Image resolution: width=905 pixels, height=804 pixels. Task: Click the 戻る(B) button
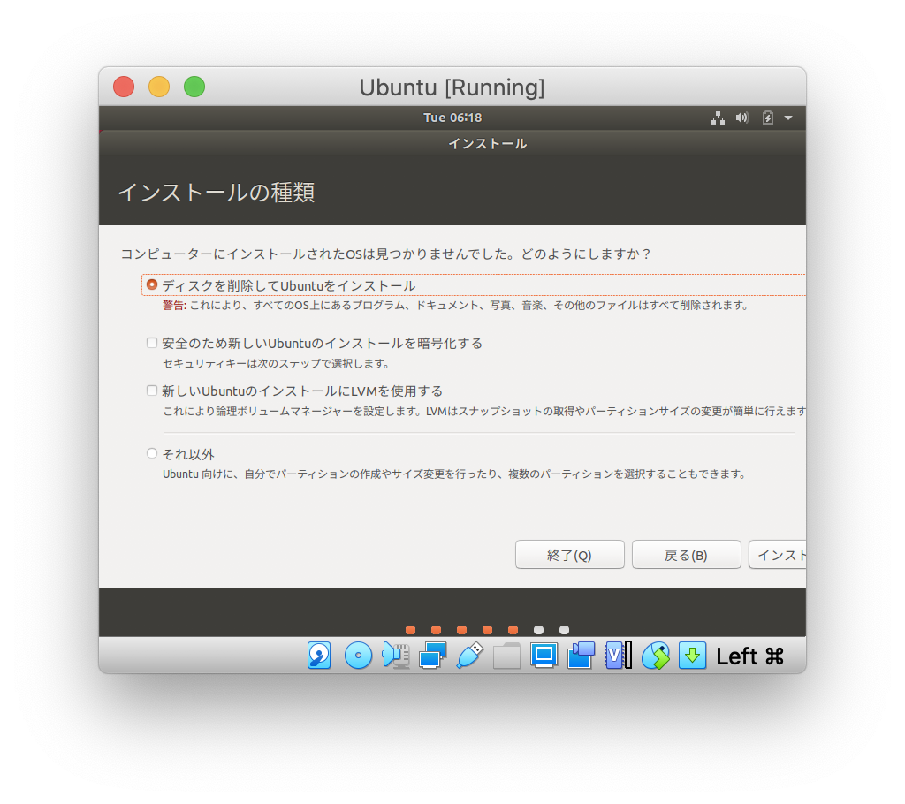[x=686, y=555]
